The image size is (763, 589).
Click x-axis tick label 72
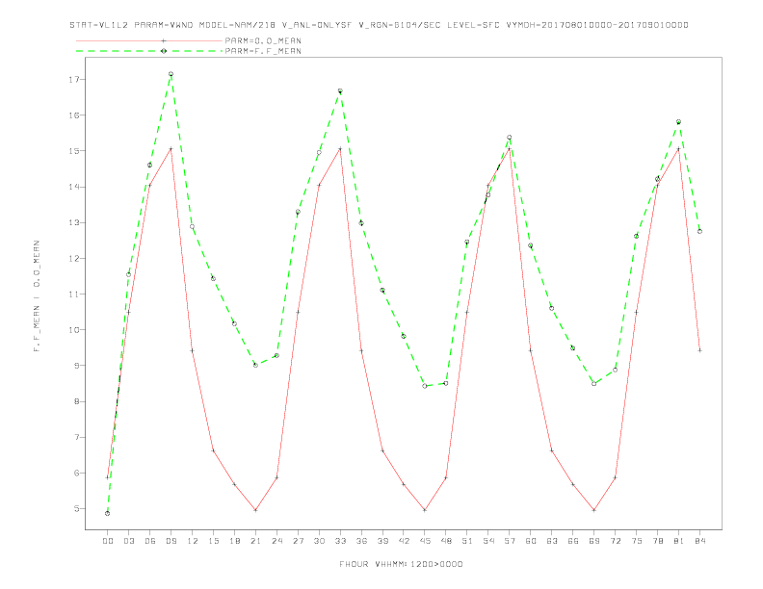[x=615, y=541]
